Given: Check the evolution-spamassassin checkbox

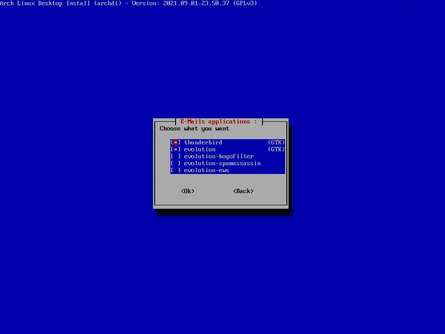Looking at the screenshot, I should pyautogui.click(x=176, y=164).
